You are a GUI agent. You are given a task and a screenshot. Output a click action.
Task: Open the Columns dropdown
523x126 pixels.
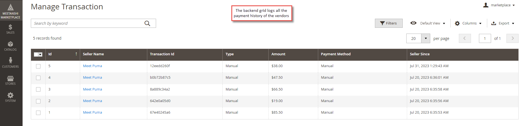[x=468, y=23]
